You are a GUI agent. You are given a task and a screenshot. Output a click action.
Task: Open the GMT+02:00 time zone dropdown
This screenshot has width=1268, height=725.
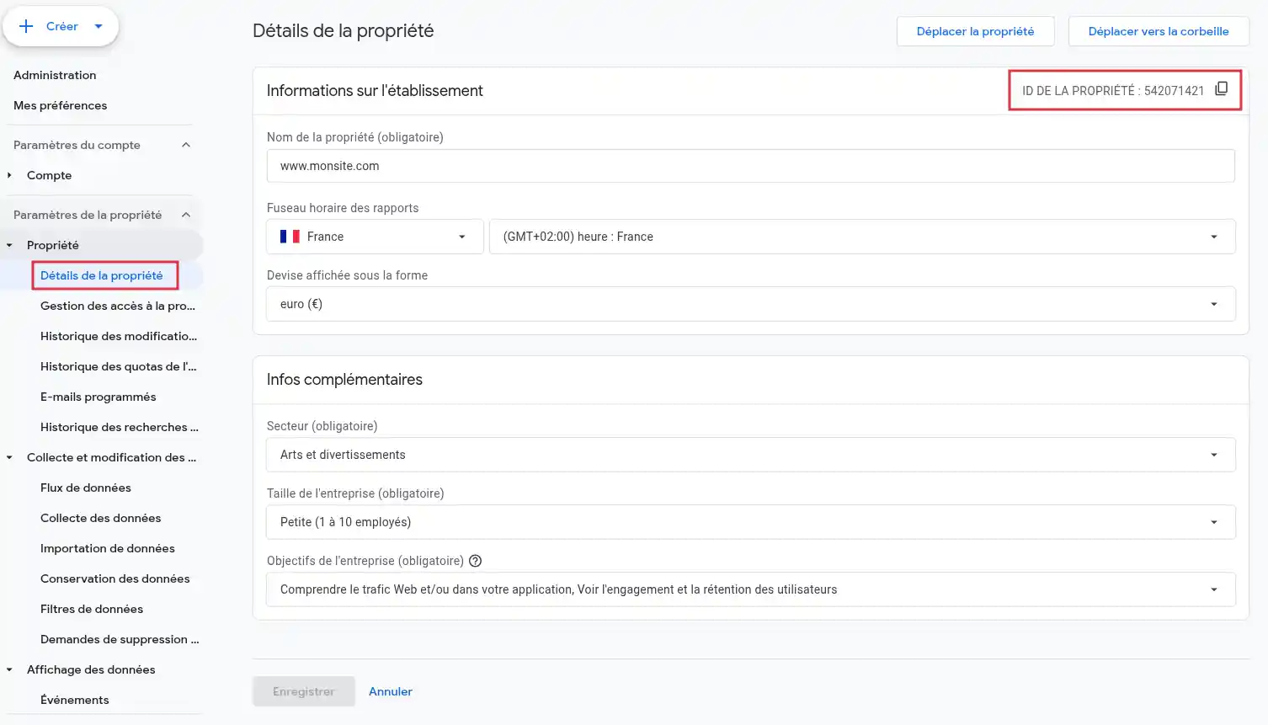pos(862,237)
